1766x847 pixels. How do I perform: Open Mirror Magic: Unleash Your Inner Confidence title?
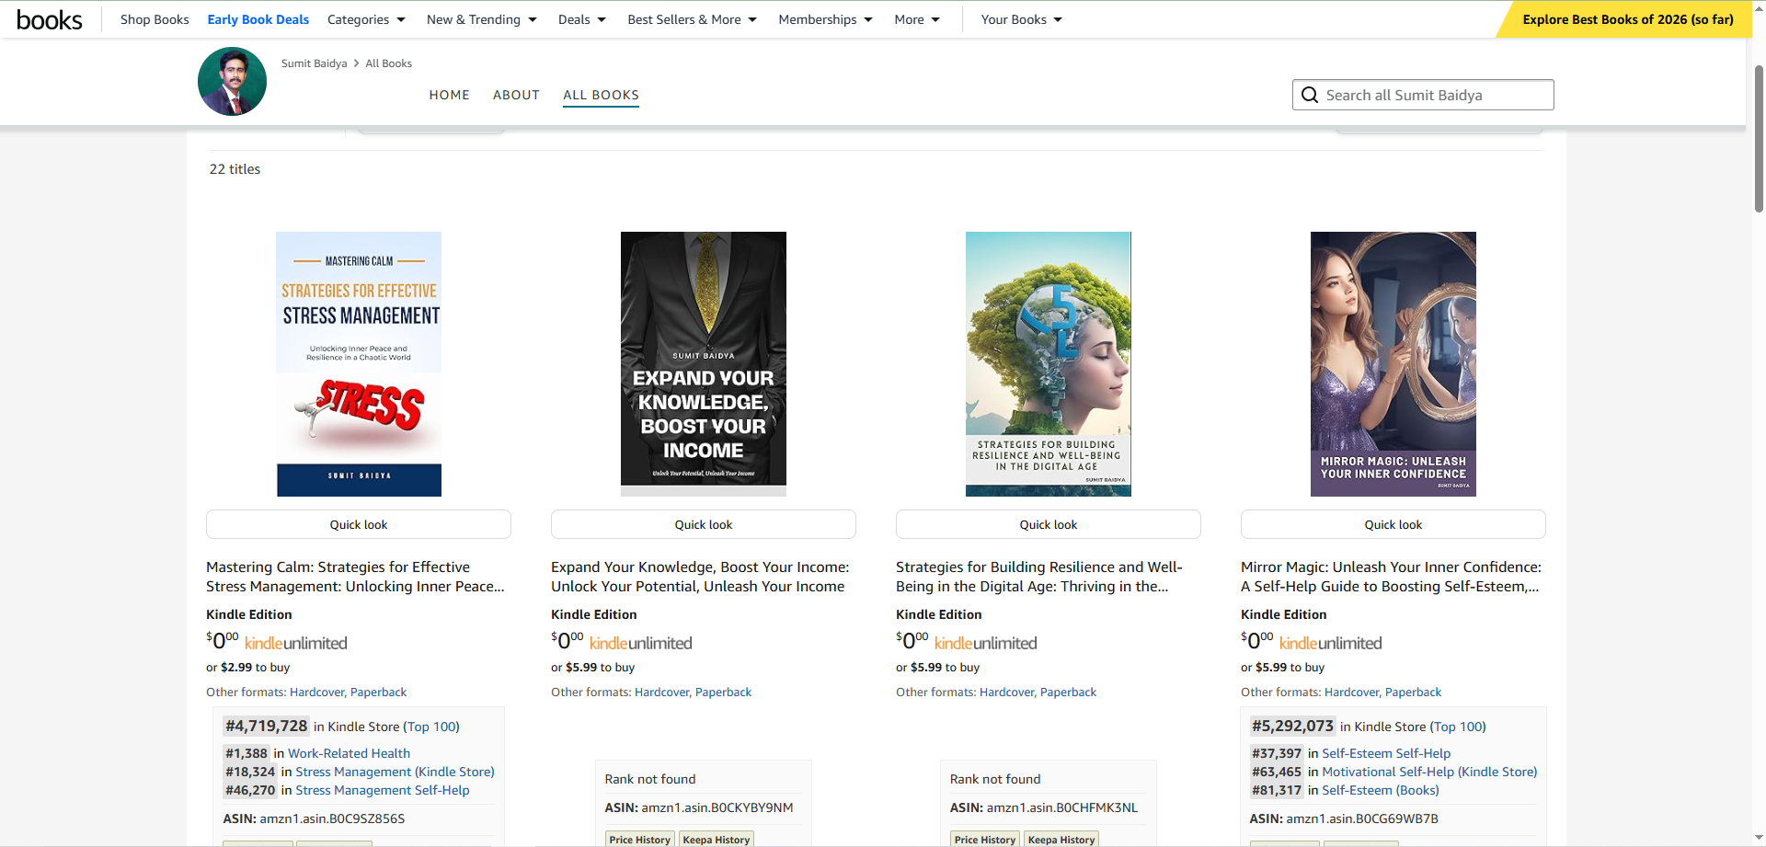1391,577
